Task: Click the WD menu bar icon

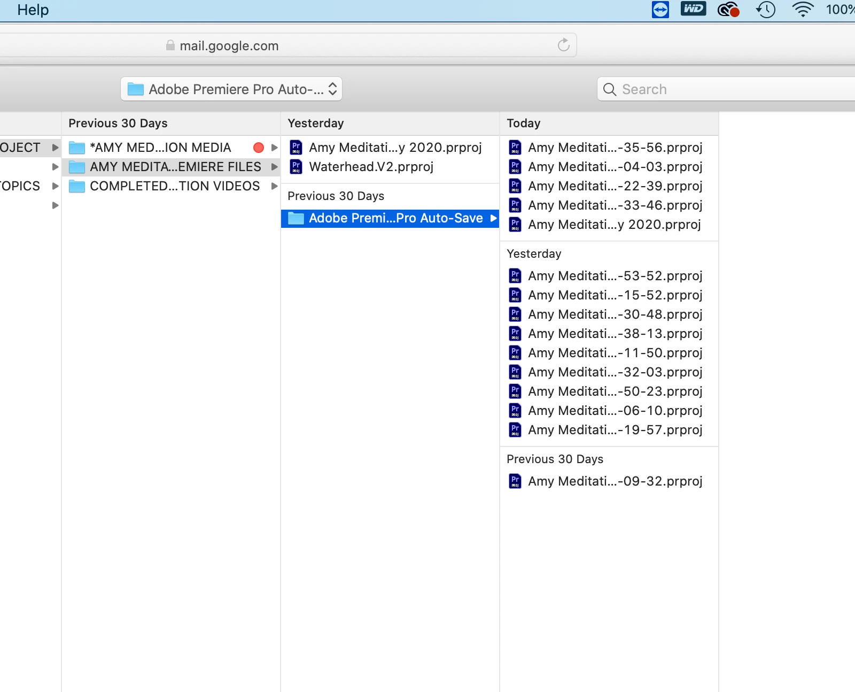Action: click(693, 9)
